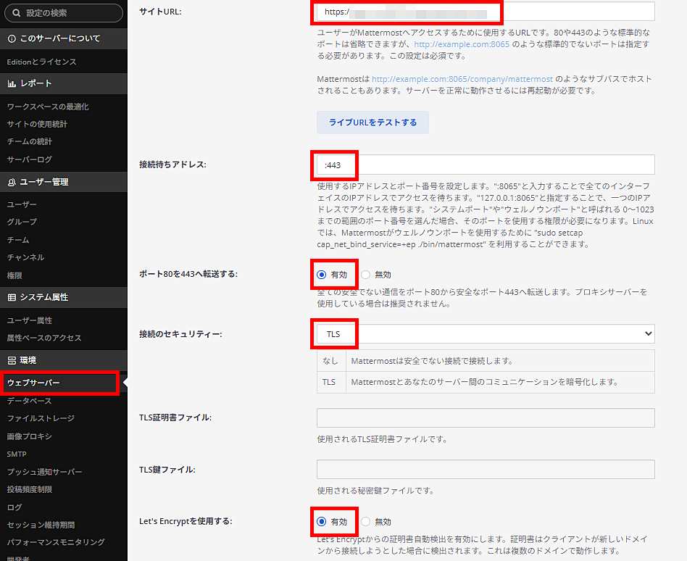Click the http://example.com:8065 link
Screen dimensions: 687x561
point(462,44)
